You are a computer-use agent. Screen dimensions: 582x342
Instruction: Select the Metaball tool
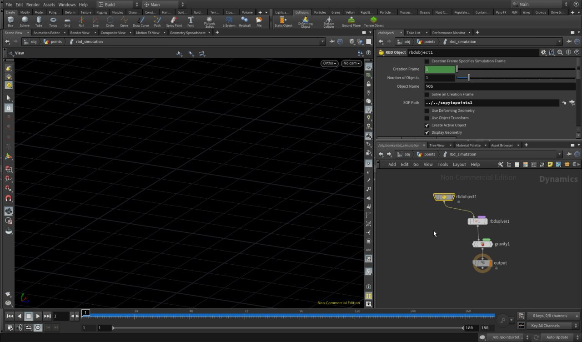click(x=245, y=21)
